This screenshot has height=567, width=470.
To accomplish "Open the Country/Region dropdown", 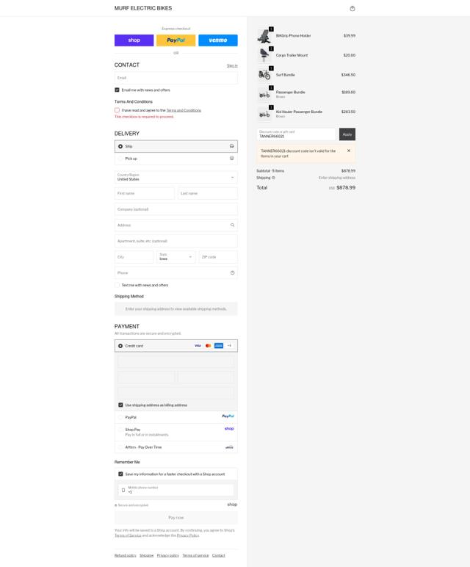I will pos(176,177).
